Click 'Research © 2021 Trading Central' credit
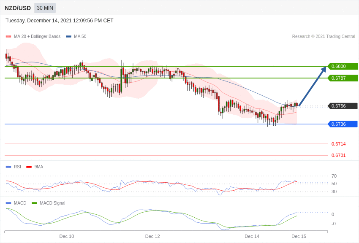The height and width of the screenshot is (243, 359). coord(324,36)
